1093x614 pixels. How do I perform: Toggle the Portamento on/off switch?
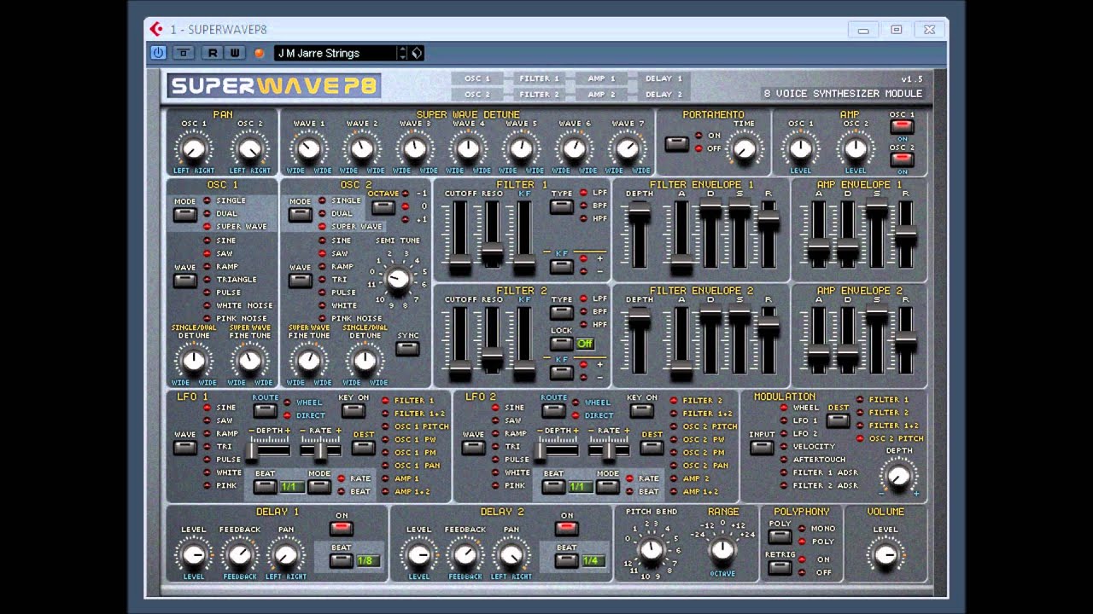[x=676, y=144]
